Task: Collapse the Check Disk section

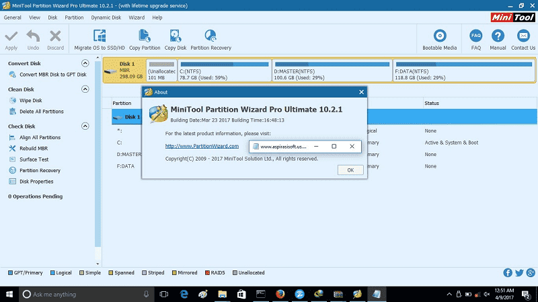Action: [85, 126]
